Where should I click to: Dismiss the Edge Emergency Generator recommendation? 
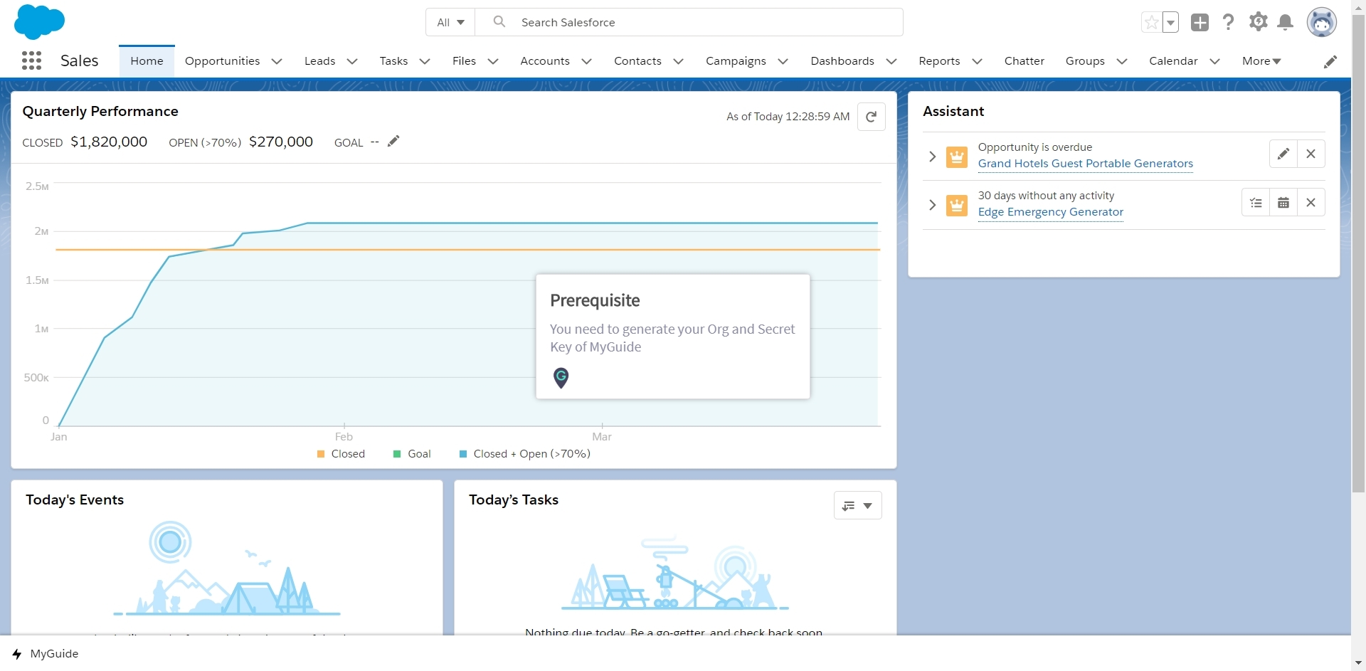(1311, 203)
